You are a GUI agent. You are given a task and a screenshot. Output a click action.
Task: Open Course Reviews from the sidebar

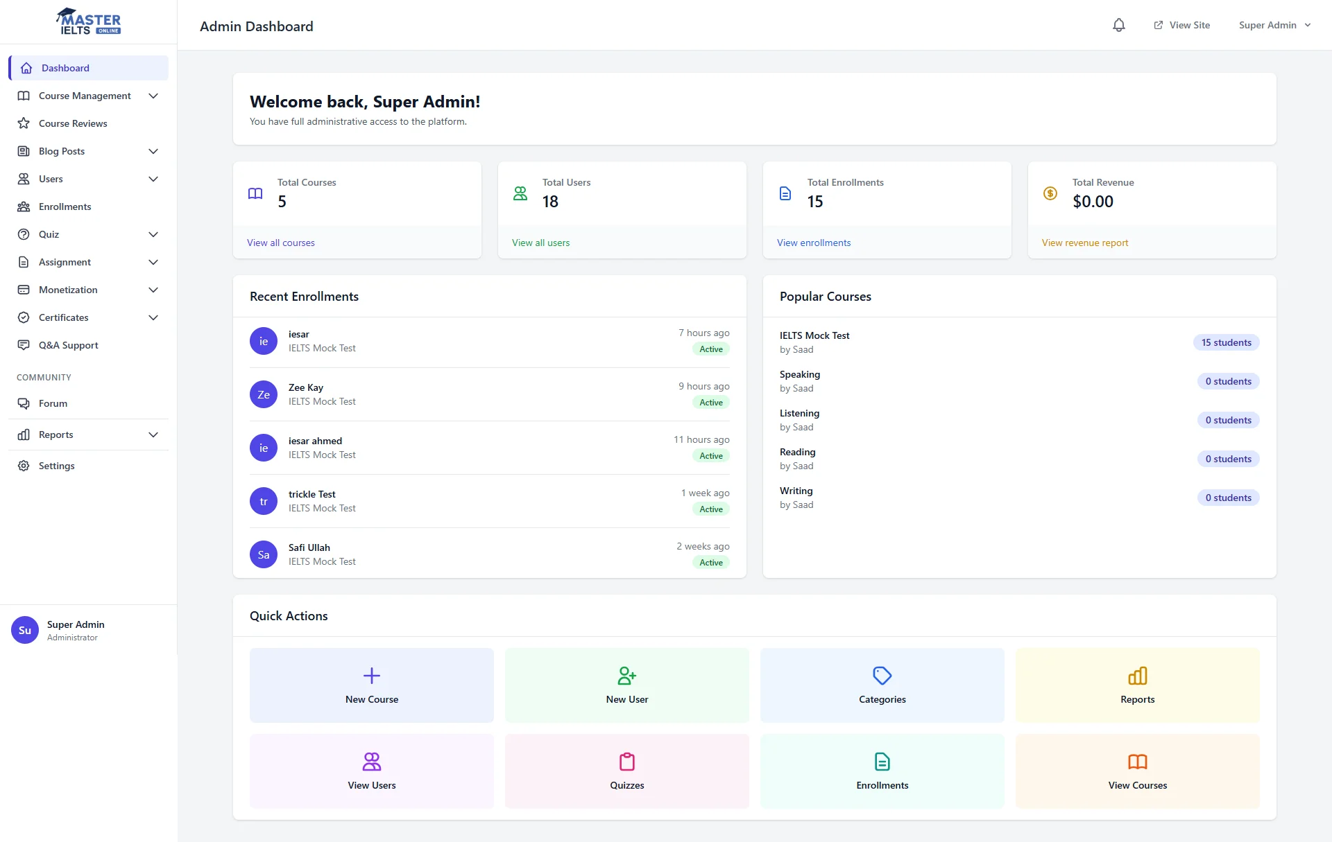[x=89, y=123]
